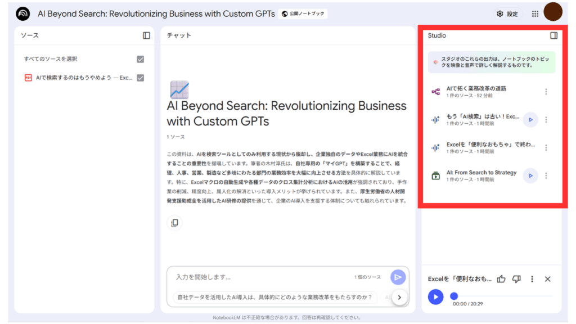Screen dimensions: 576x324
Task: Click the 設定 button label
Action: (x=512, y=14)
